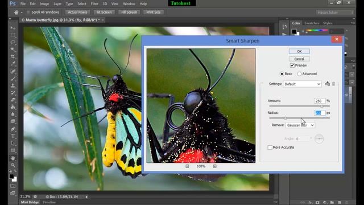
Task: Click the Actual Pixels button
Action: tap(77, 12)
